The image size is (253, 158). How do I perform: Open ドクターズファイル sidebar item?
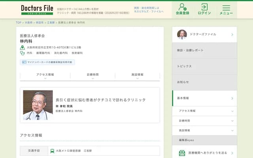[x=205, y=34]
